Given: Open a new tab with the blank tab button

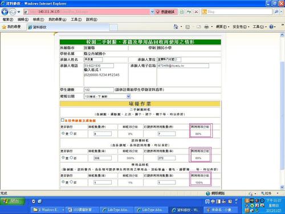Looking at the screenshot, I should tap(113, 27).
